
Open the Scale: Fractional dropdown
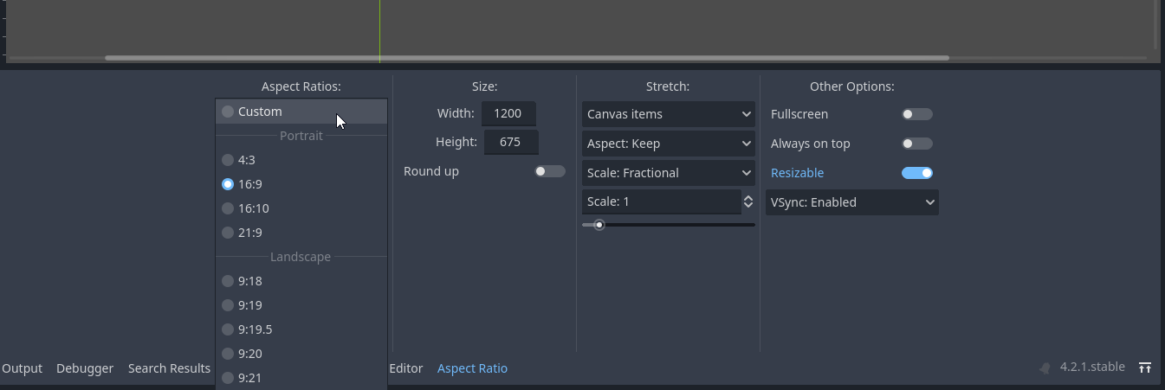click(669, 173)
